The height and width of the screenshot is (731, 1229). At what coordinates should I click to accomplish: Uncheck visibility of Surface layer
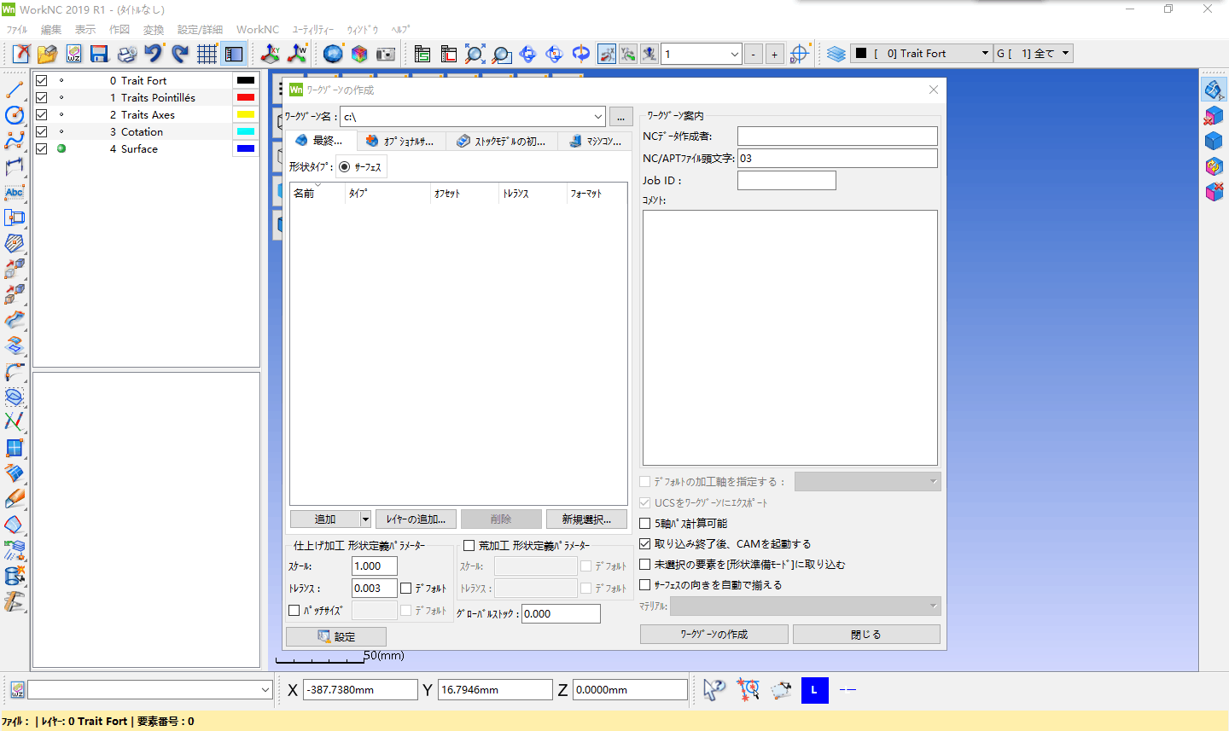(x=41, y=148)
